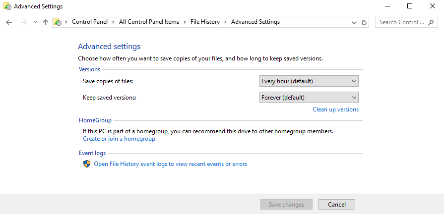Click the File History icon in address bar
Image resolution: width=444 pixels, height=214 pixels.
click(58, 22)
